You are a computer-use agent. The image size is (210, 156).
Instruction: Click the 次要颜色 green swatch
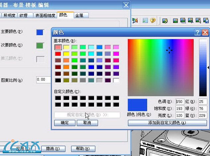(x=40, y=45)
